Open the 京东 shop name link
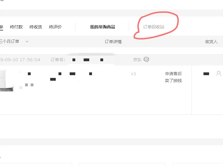The image size is (223, 167). [x=137, y=60]
